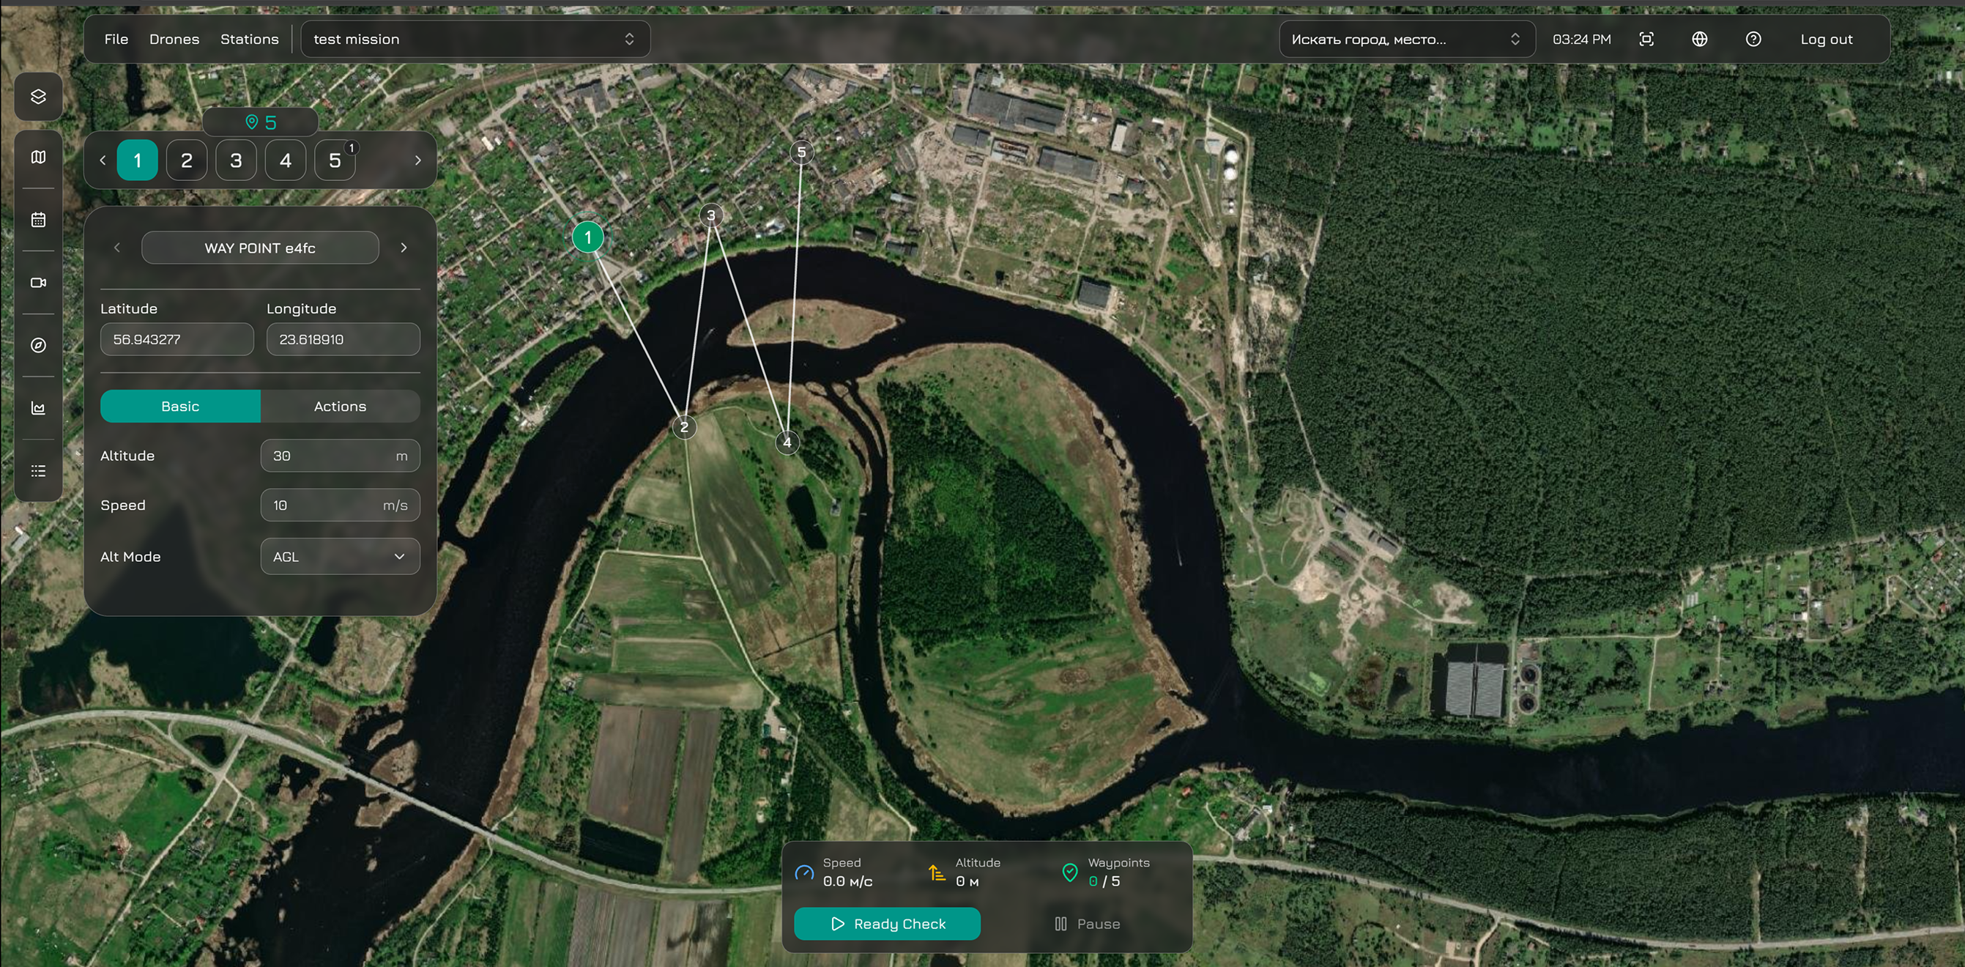Open the Alt Mode AGL dropdown
Viewport: 1965px width, 967px height.
pyautogui.click(x=341, y=556)
